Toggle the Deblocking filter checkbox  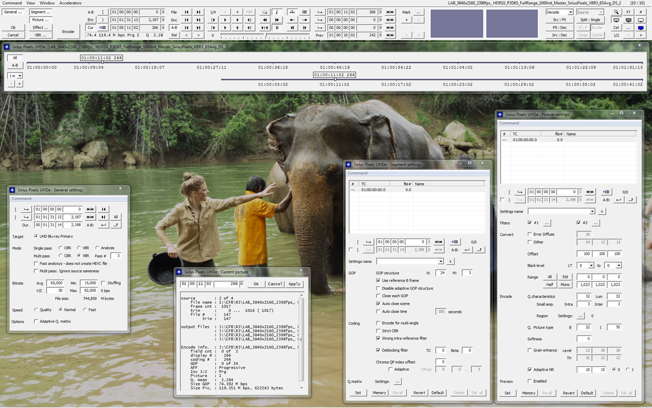pyautogui.click(x=378, y=350)
